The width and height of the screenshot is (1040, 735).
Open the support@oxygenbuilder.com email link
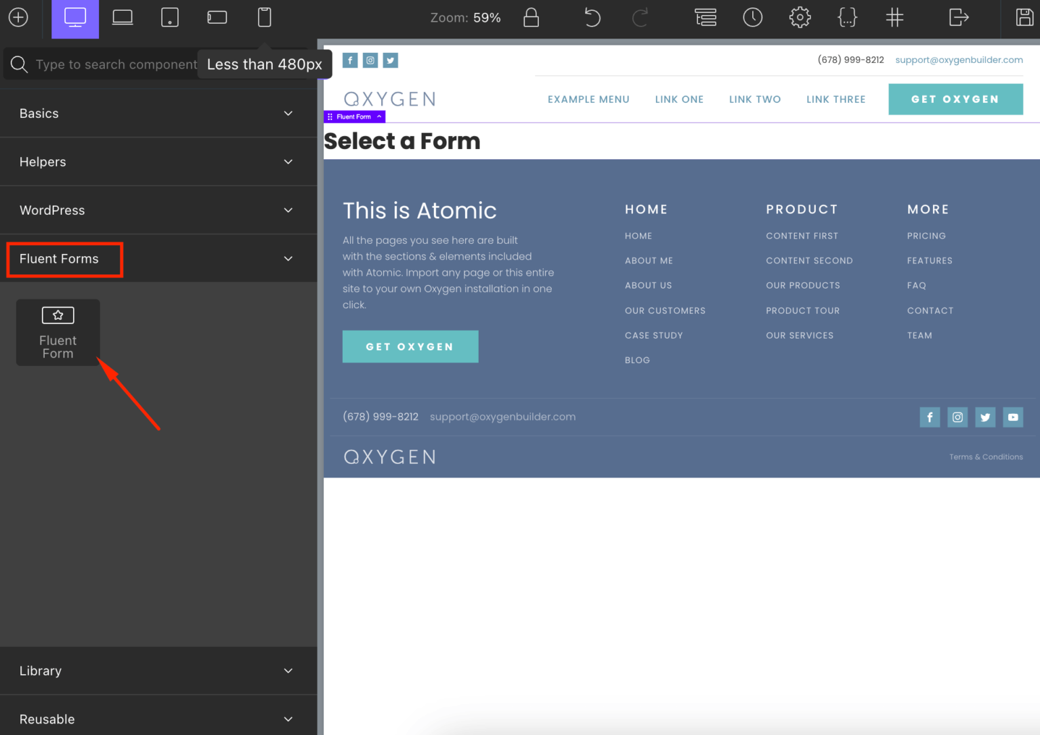point(959,60)
